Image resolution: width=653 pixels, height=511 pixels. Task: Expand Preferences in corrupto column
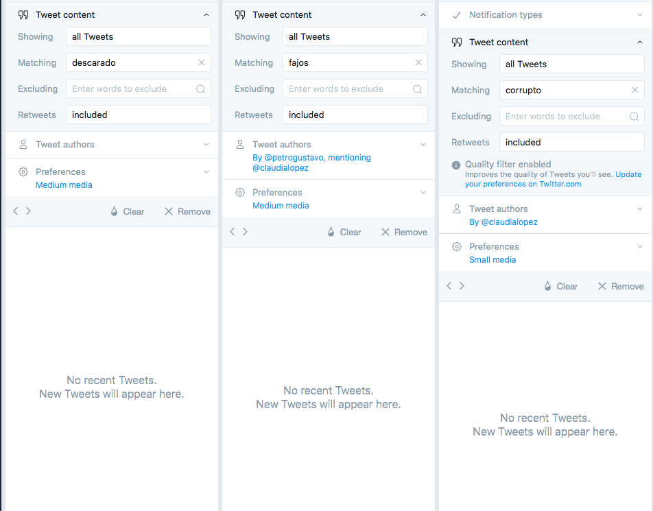tap(640, 246)
